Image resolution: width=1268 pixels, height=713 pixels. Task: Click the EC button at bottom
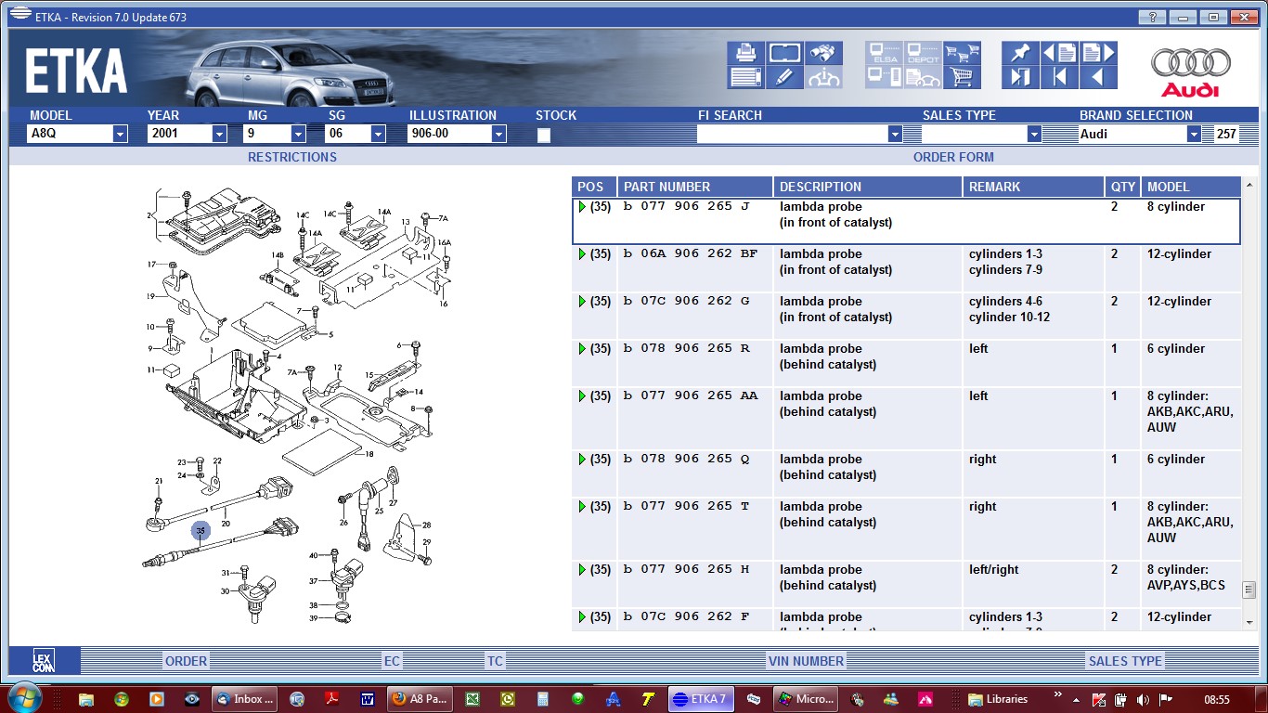click(x=392, y=661)
